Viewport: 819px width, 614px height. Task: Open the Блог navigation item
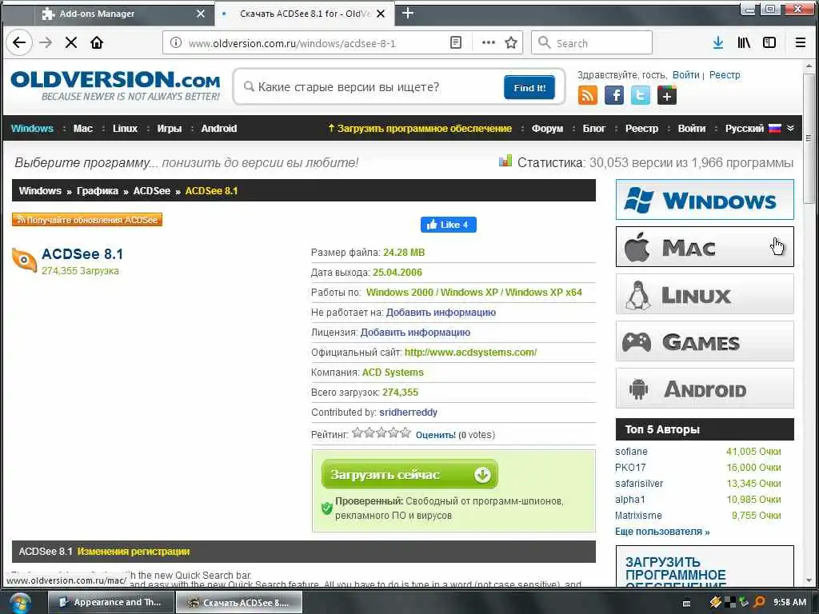coord(594,129)
